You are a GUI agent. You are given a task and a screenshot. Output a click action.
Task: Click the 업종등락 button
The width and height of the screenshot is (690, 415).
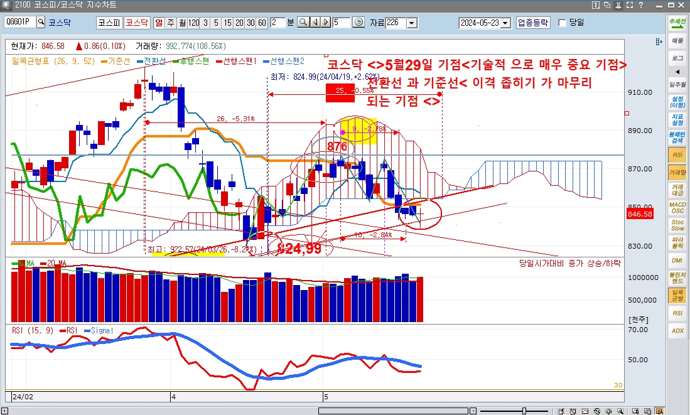533,23
